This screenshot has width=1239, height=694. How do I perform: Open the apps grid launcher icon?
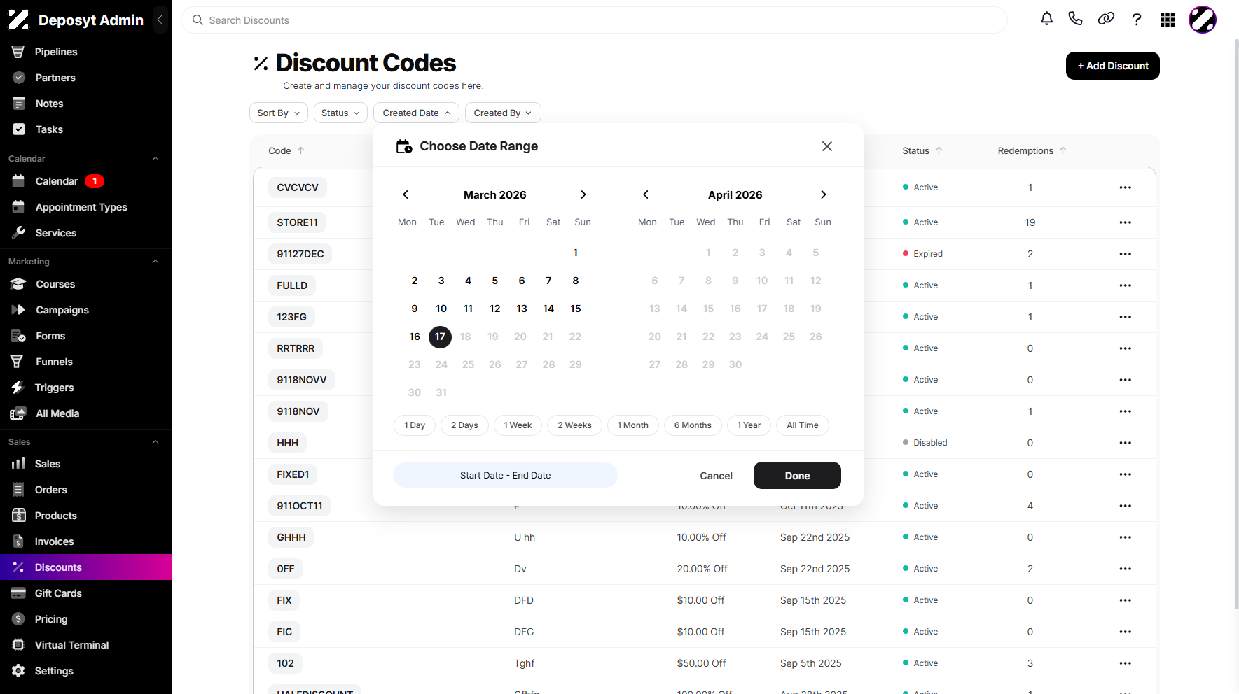[1168, 20]
